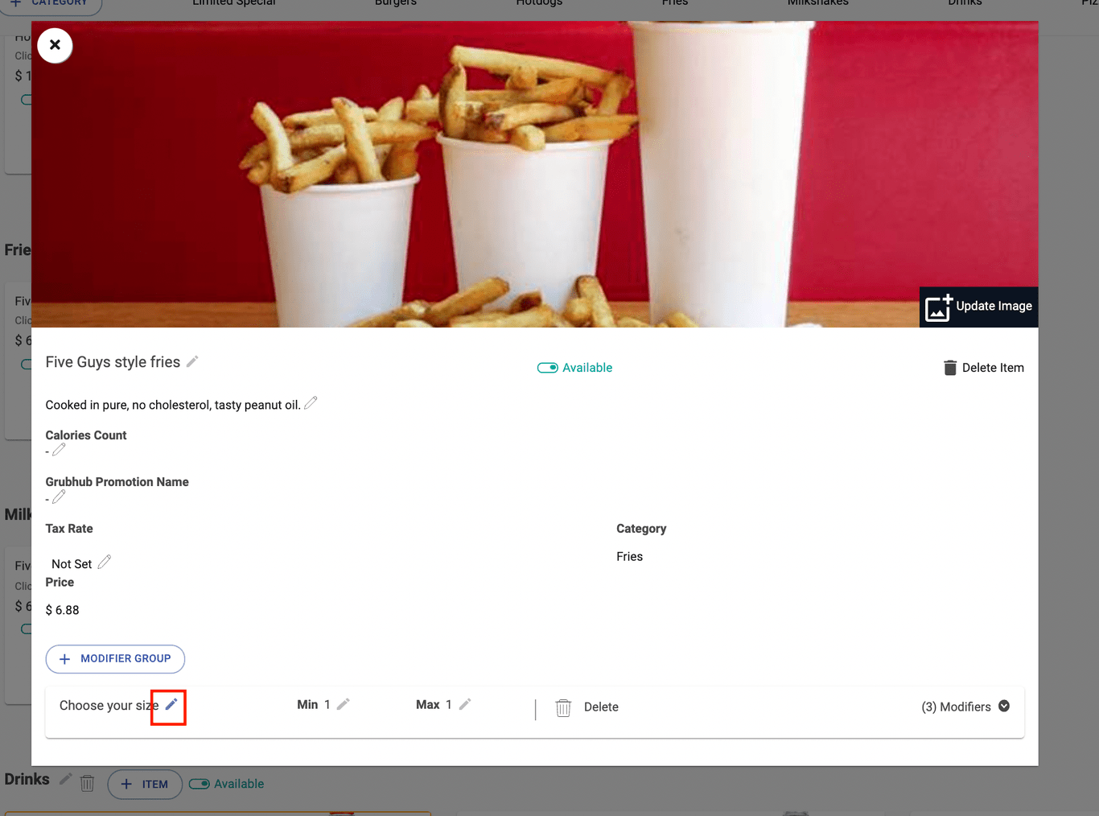Edit the Min value pencil icon
The height and width of the screenshot is (816, 1099).
343,705
